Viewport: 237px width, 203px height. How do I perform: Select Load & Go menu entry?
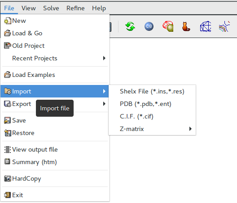point(55,33)
